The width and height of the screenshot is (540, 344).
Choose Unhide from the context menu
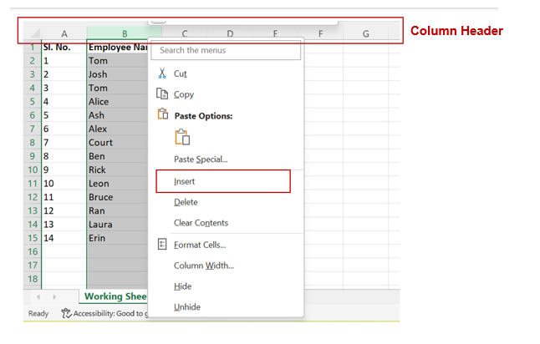click(227, 307)
